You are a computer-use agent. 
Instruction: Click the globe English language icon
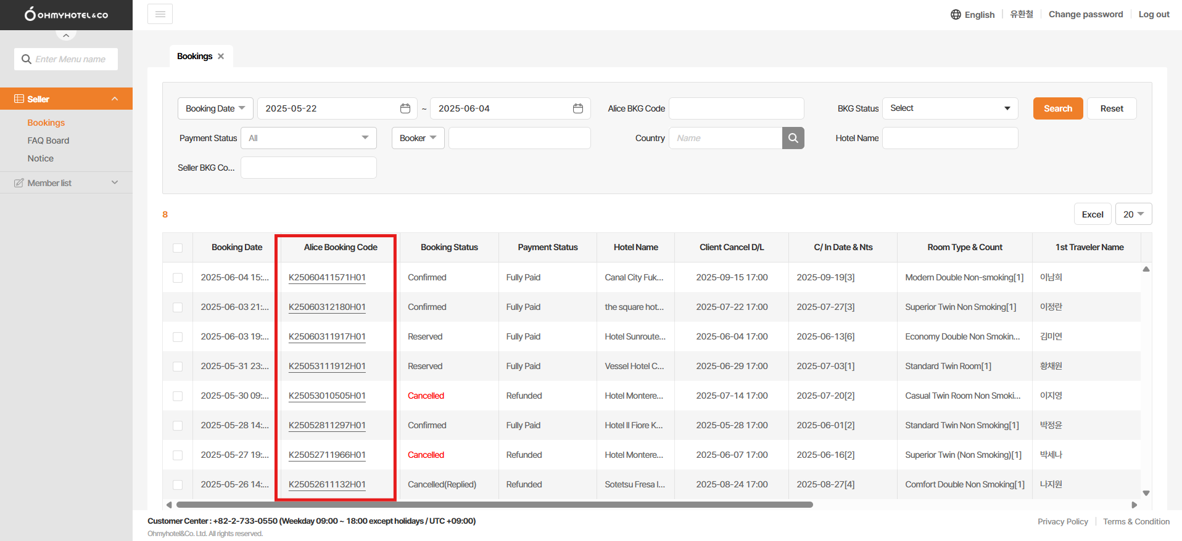click(x=956, y=15)
